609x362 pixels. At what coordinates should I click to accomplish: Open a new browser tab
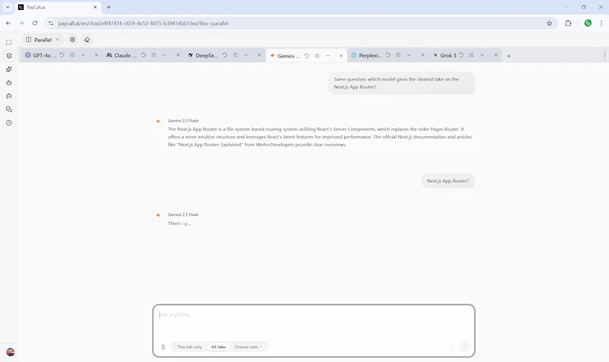tap(109, 8)
